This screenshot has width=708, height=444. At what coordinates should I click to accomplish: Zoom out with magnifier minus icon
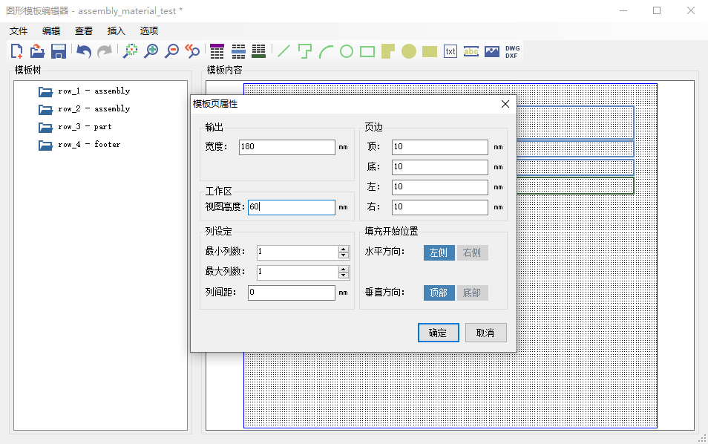[171, 51]
